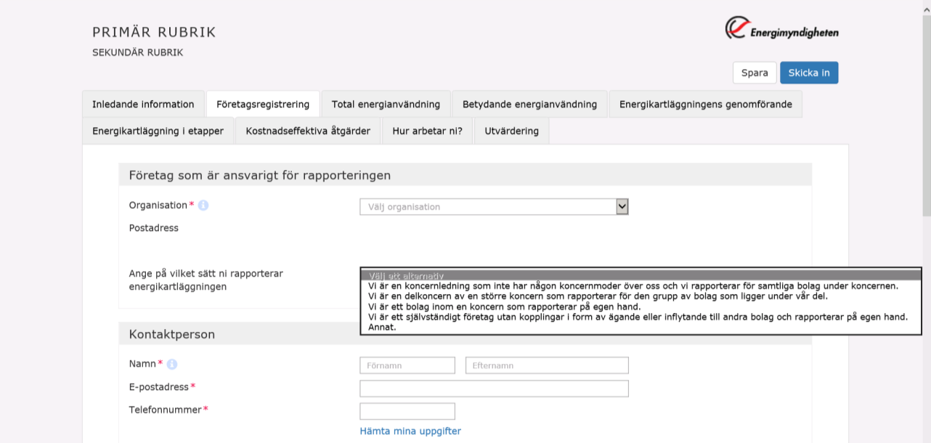Click the Efternamn input field

(x=547, y=365)
